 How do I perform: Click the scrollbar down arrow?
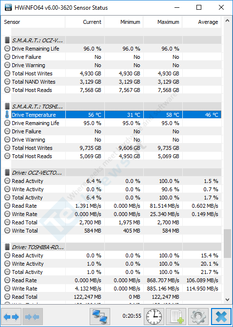click(x=227, y=299)
